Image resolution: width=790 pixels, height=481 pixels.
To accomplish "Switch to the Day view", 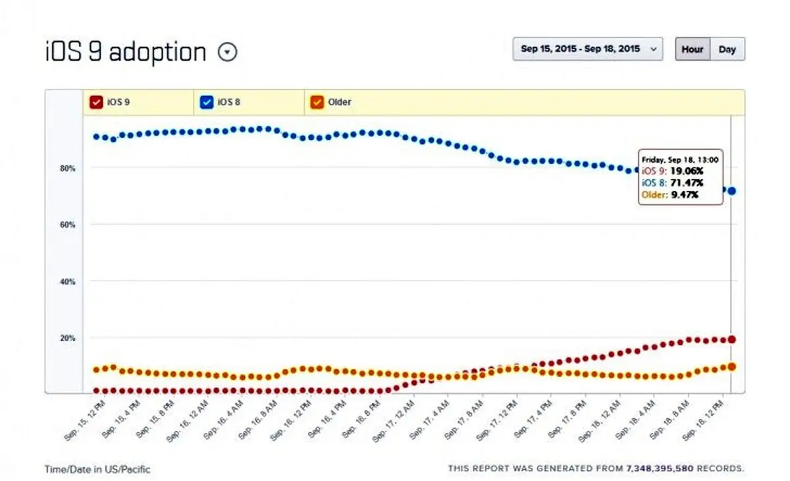I will pyautogui.click(x=727, y=49).
